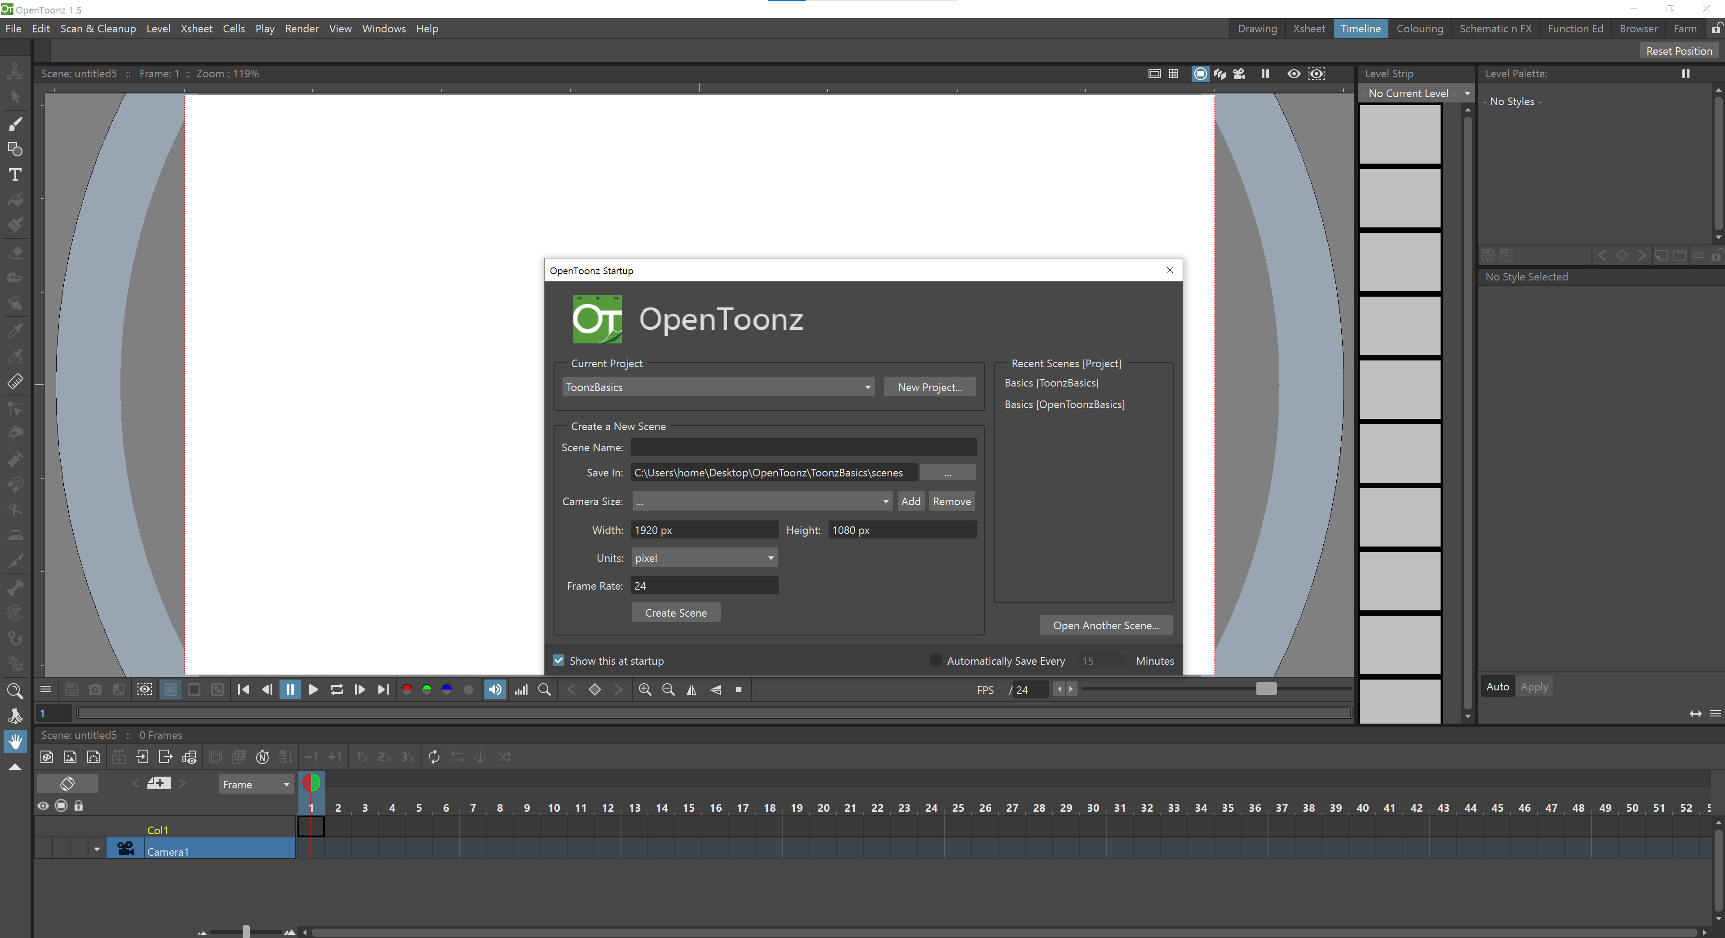
Task: Select the Geometric shape tool
Action: [x=15, y=149]
